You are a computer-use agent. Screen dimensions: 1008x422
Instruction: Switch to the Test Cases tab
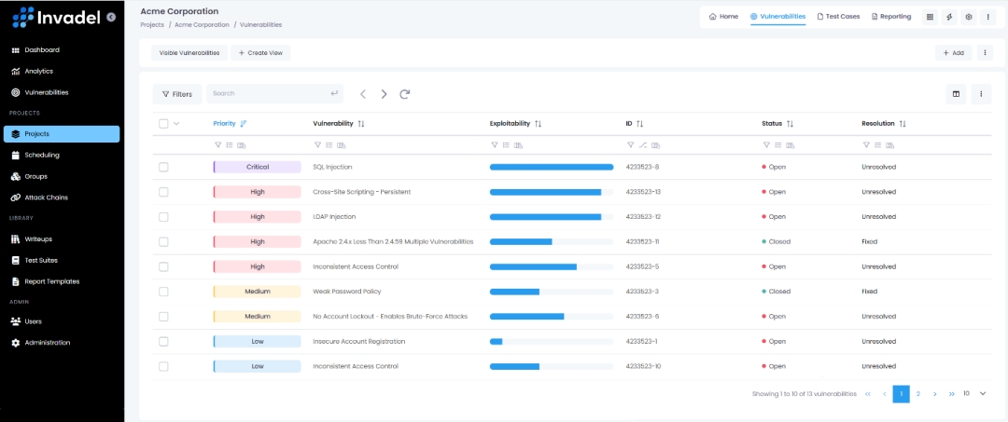pos(837,17)
